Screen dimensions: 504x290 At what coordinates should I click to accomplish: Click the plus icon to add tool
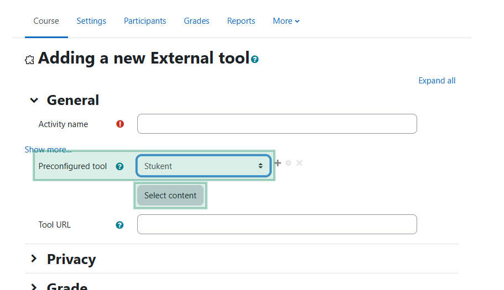pos(278,163)
